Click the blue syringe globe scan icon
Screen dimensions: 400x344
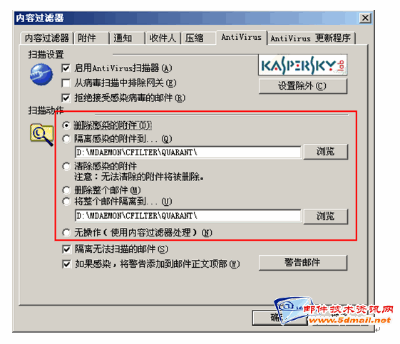pos(41,75)
